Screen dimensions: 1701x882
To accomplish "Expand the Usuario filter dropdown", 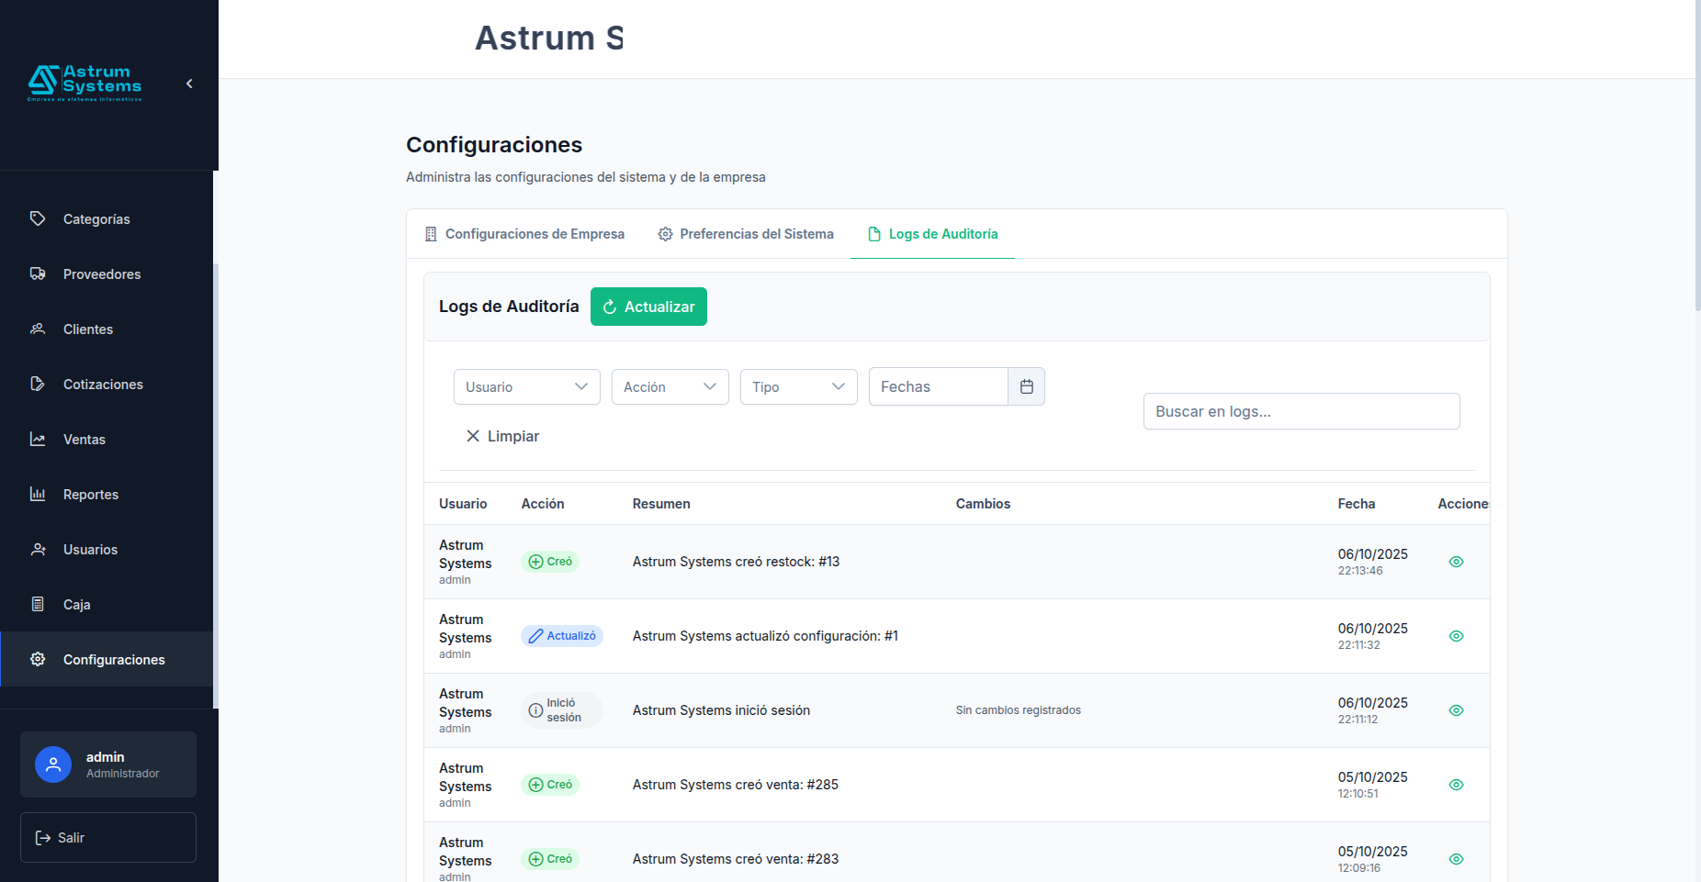I will click(x=526, y=387).
